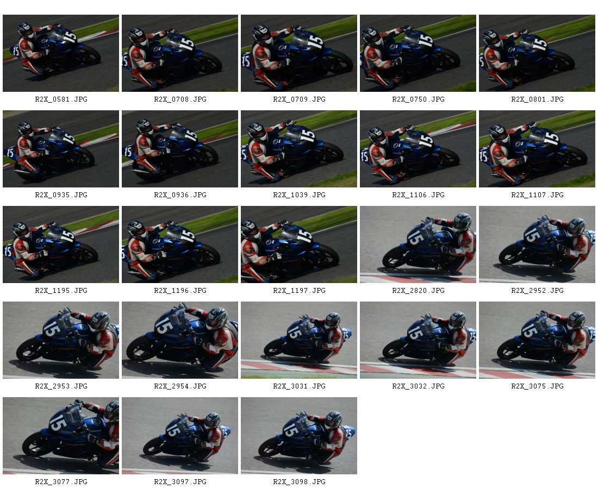598x489 pixels.
Task: Select the R2X_2952.JPG photo
Action: 537,244
